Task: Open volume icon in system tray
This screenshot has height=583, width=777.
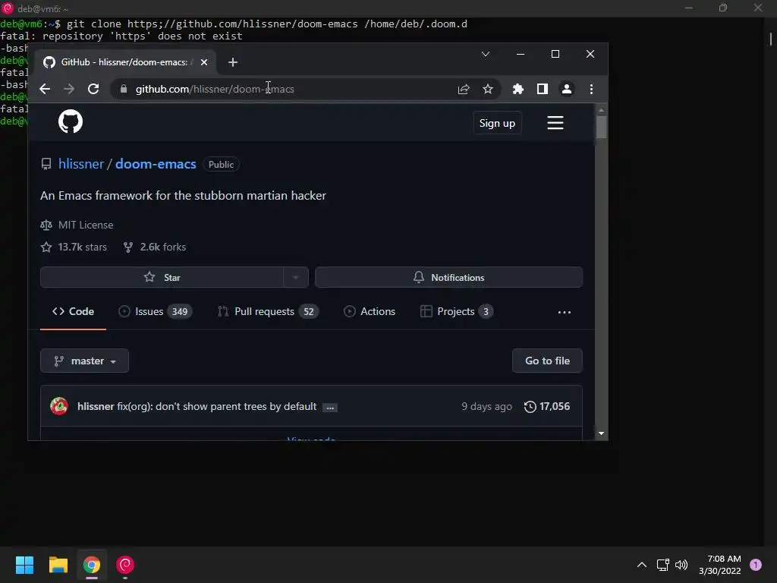Action: pos(681,565)
